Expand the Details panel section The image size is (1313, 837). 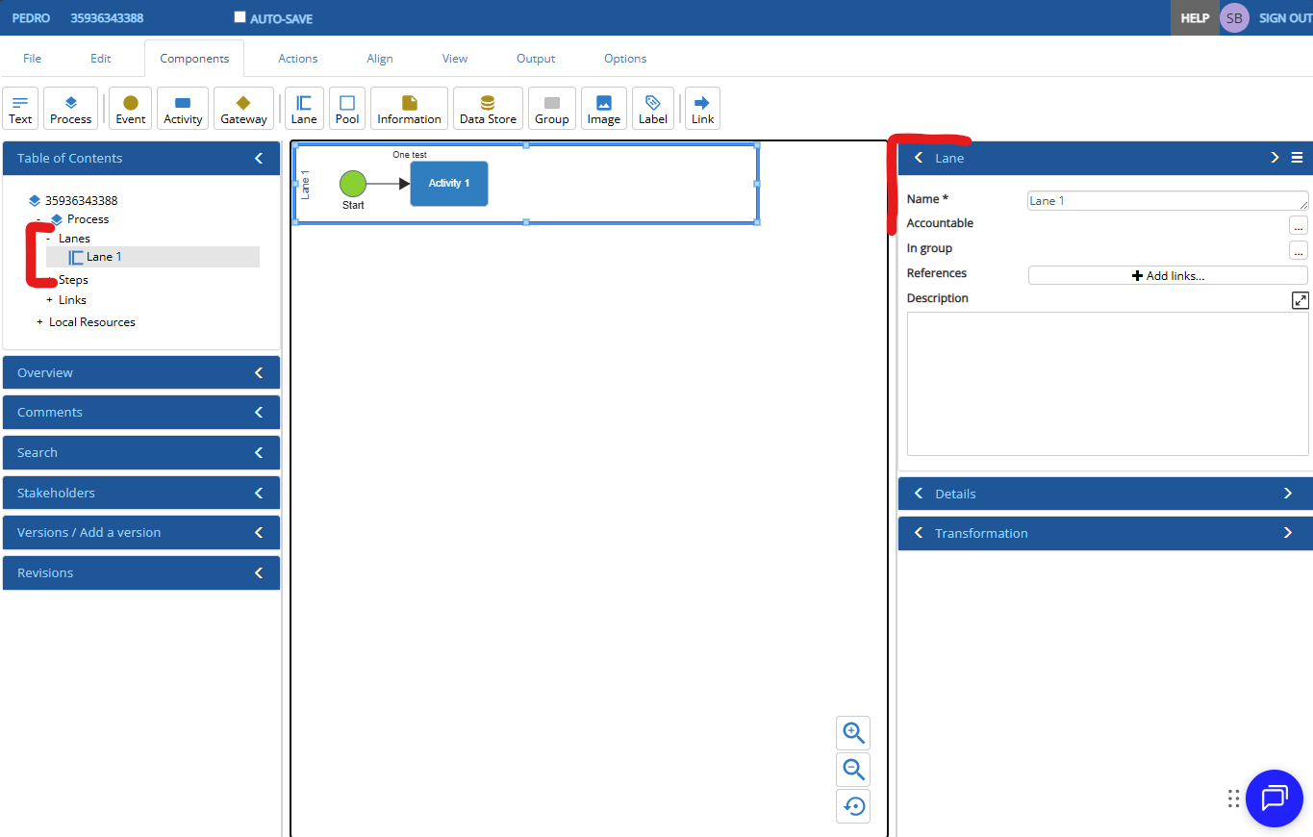1287,494
